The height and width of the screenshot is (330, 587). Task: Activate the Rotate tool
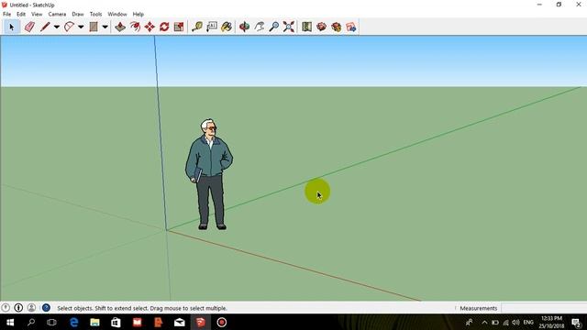click(x=164, y=27)
